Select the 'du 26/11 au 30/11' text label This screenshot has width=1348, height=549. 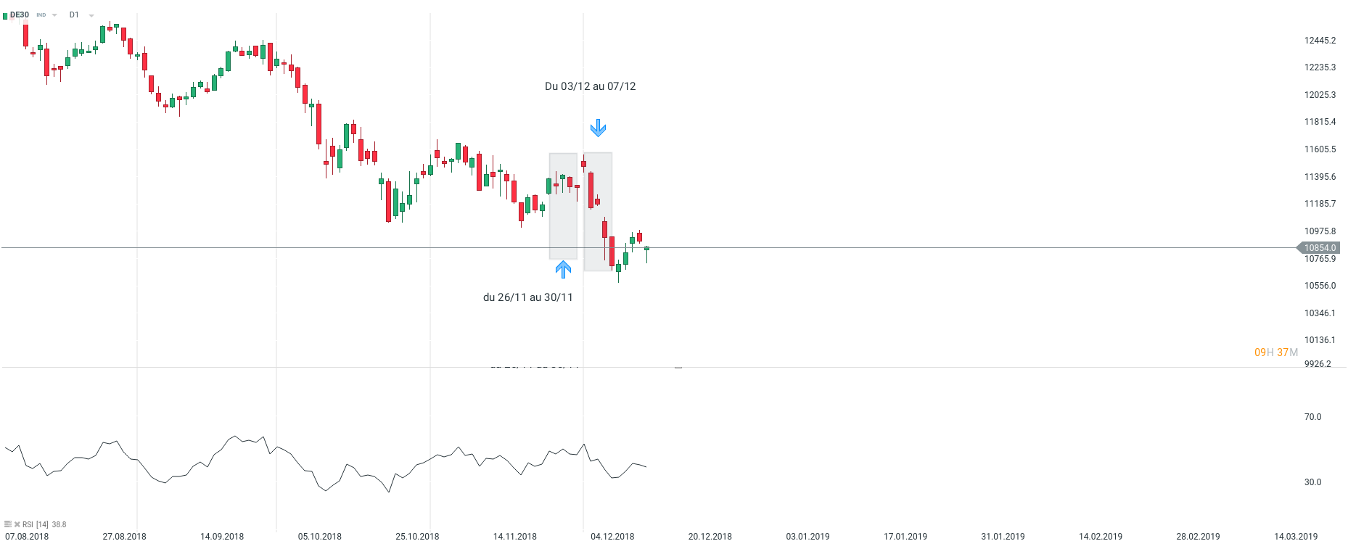(x=527, y=297)
